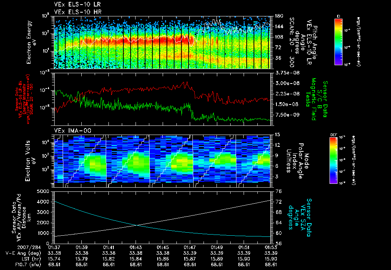Click the 64 degrees SZA tick
391x270 pixels.
[279, 223]
